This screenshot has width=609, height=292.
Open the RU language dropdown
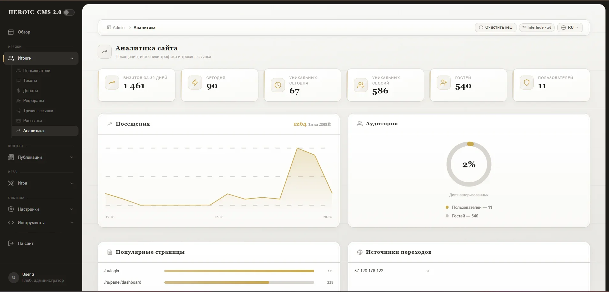click(570, 27)
